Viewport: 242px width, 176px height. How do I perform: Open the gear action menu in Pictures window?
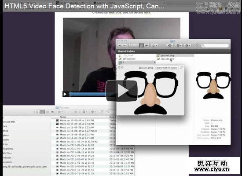[x=94, y=112]
